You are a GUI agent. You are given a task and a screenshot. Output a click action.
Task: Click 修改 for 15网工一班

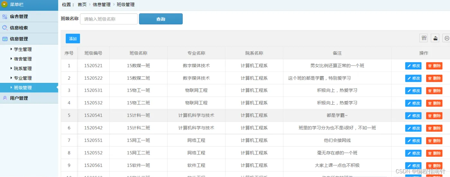point(413,141)
